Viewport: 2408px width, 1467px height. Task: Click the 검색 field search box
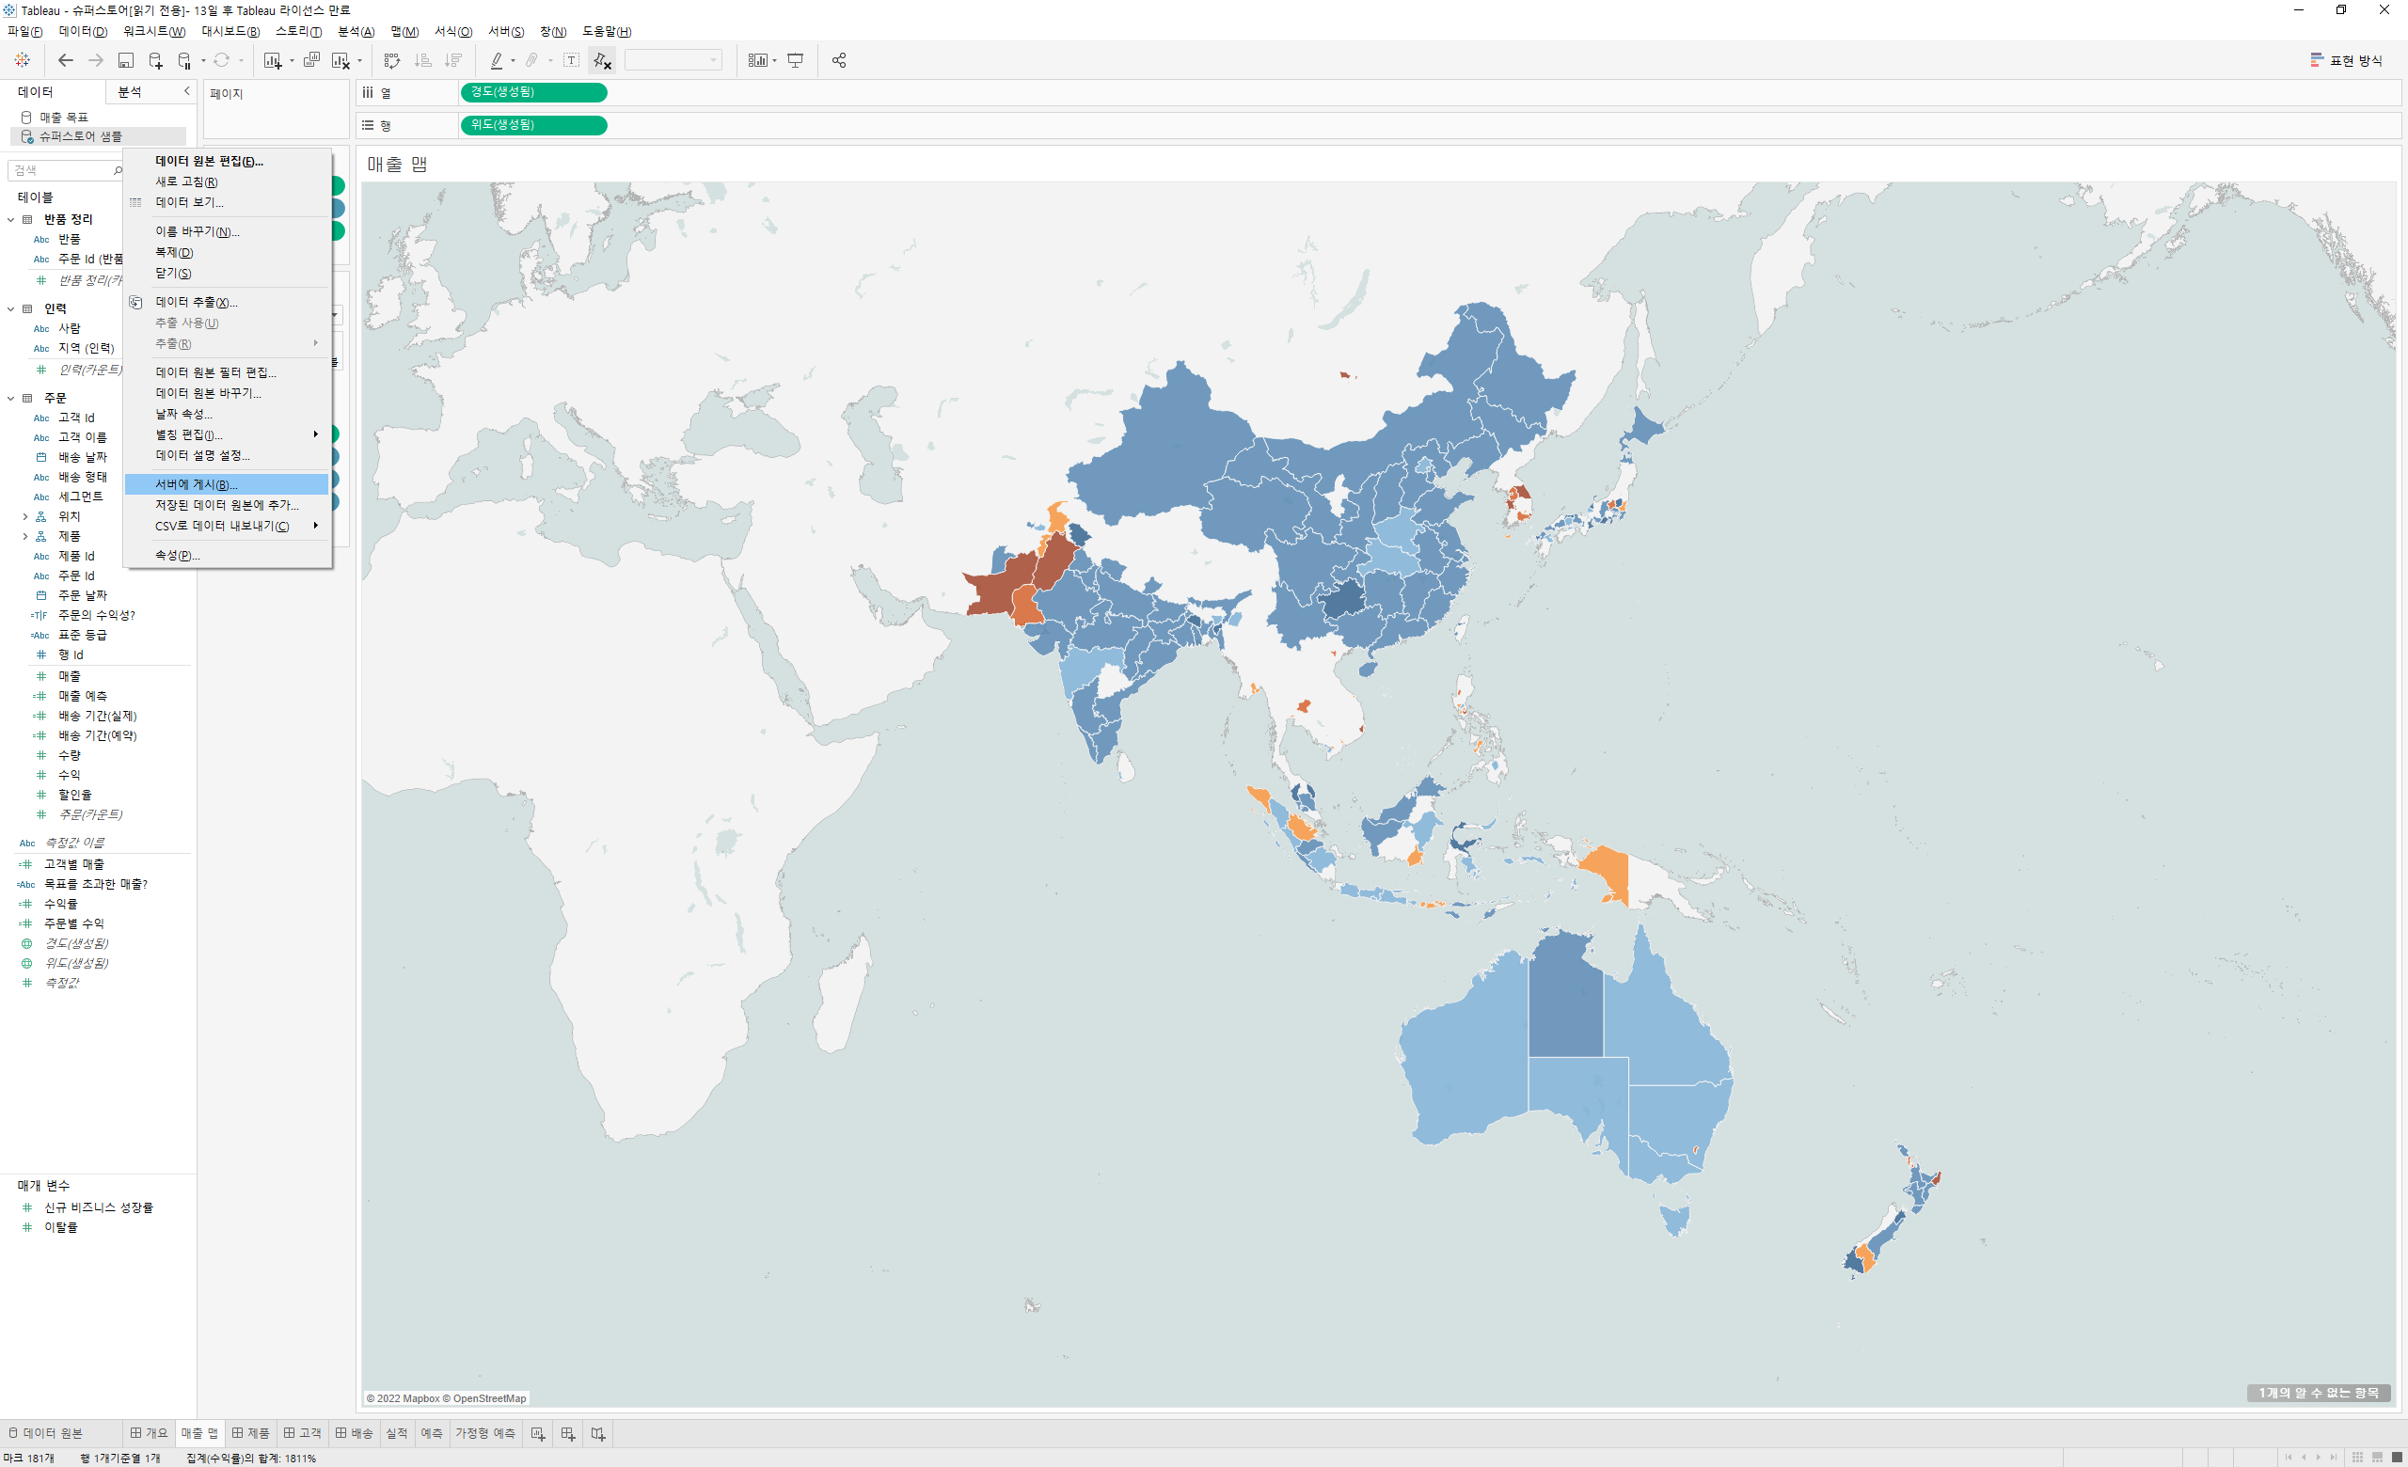pos(60,170)
